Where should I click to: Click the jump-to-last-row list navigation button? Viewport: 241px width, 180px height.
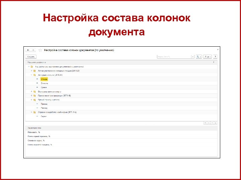pyautogui.click(x=216, y=123)
